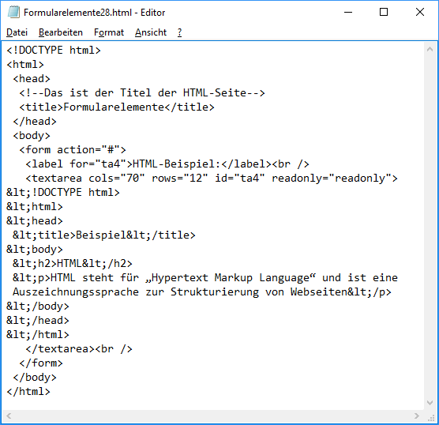Click the vertical scrollbar track
This screenshot has height=425, width=439.
(430, 227)
